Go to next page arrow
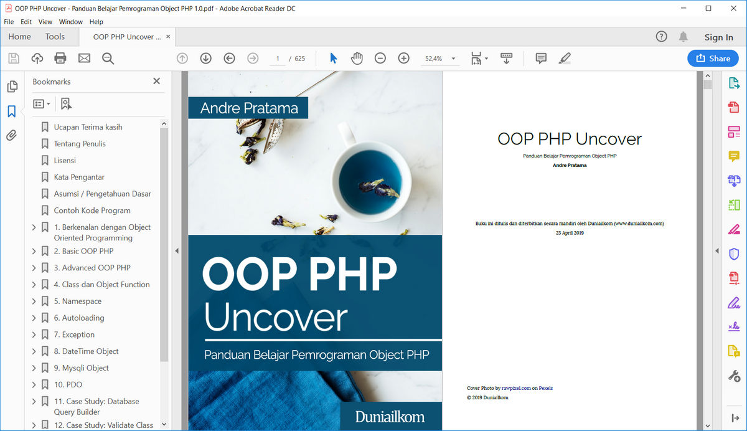Image resolution: width=747 pixels, height=431 pixels. tap(205, 59)
